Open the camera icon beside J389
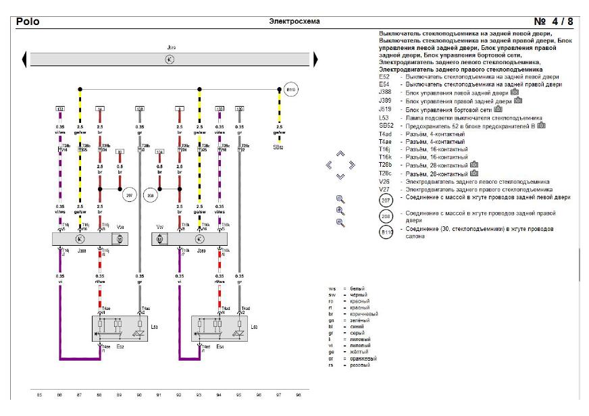589x416 pixels. tap(518, 101)
